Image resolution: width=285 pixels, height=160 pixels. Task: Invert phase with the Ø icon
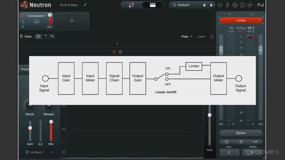(x=241, y=141)
